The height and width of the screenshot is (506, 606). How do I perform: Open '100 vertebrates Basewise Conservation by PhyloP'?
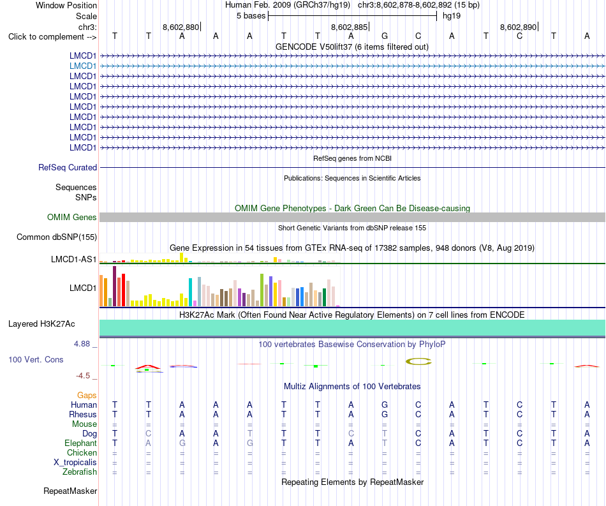tap(351, 344)
